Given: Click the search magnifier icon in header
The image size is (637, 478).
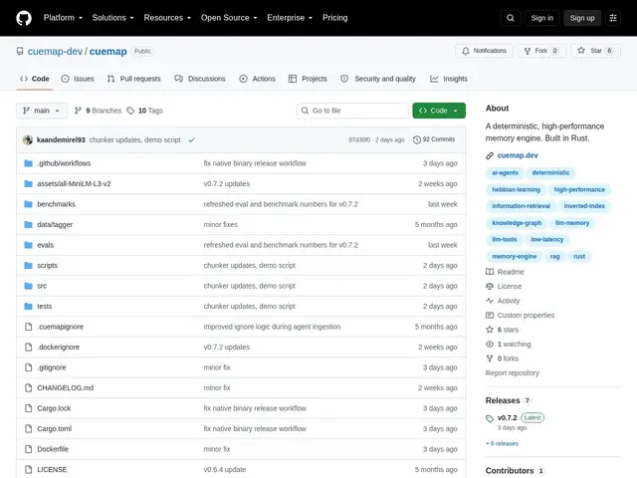Looking at the screenshot, I should [511, 18].
